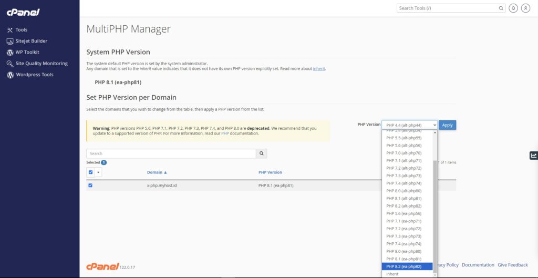Choose PHP 5.5 (alt-php55) option

click(407, 138)
